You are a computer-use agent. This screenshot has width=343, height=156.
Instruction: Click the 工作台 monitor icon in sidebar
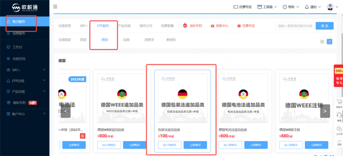8,47
